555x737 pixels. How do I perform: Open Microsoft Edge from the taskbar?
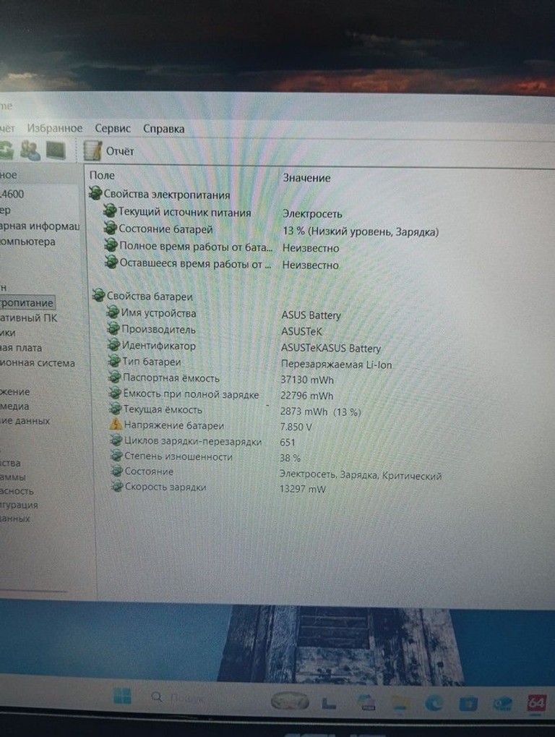tap(433, 703)
